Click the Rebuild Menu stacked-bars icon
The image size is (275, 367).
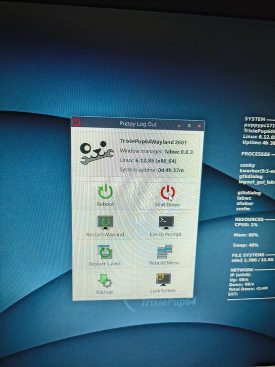[x=164, y=252]
